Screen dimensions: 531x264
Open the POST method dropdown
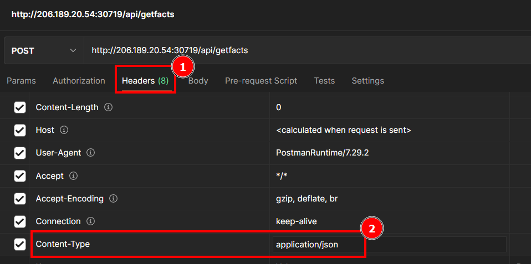[x=43, y=50]
